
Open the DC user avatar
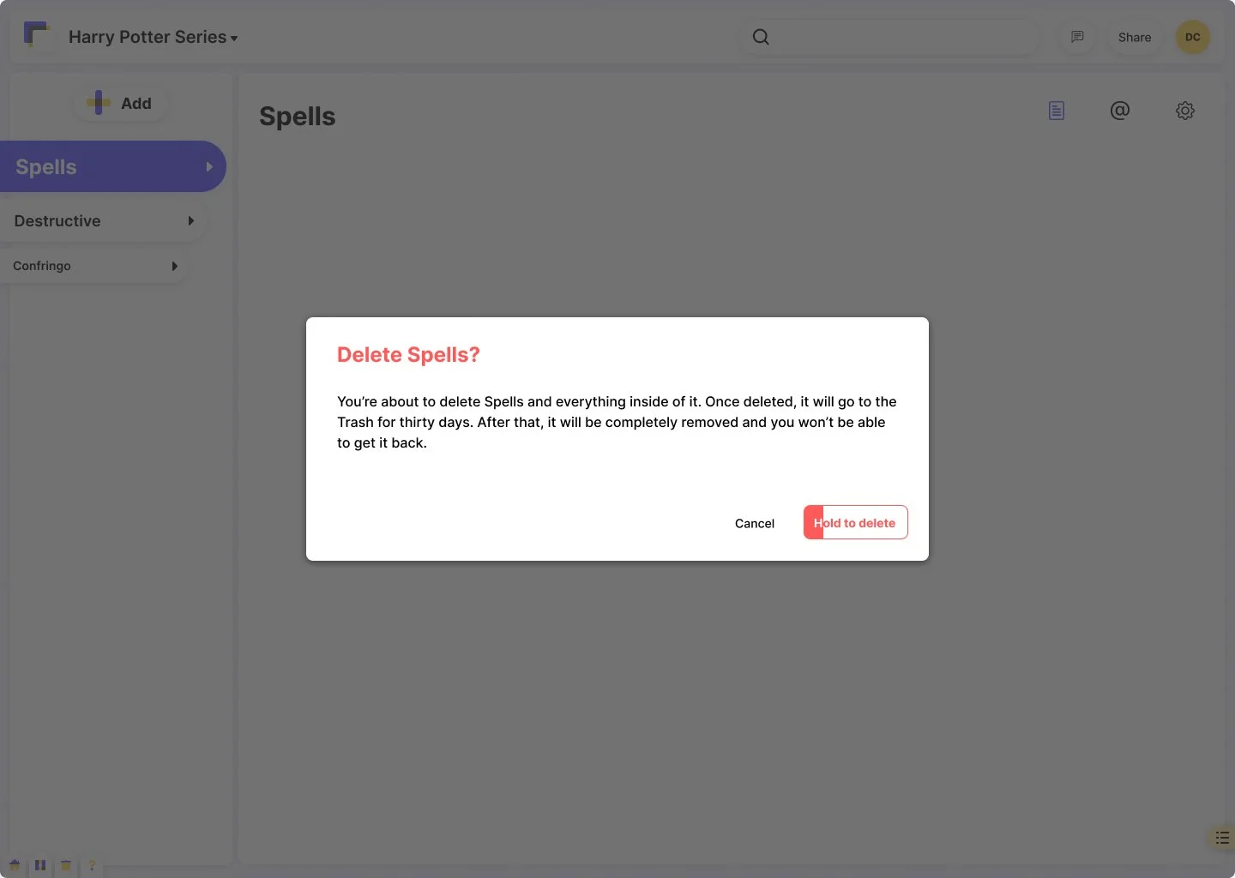(x=1192, y=37)
